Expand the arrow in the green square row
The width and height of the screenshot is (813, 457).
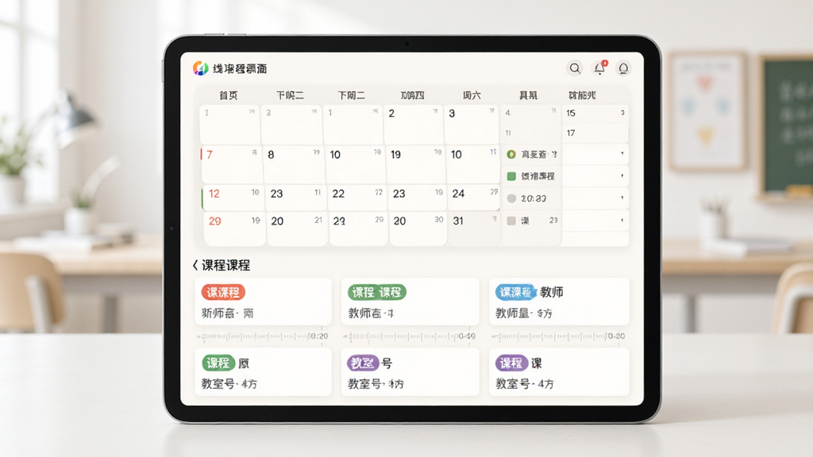point(622,176)
